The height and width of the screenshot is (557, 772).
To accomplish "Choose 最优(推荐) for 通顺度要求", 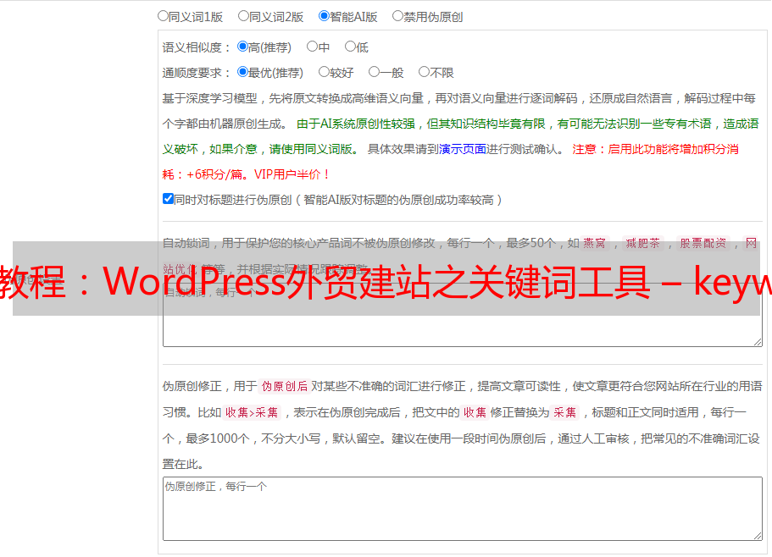I will (242, 72).
